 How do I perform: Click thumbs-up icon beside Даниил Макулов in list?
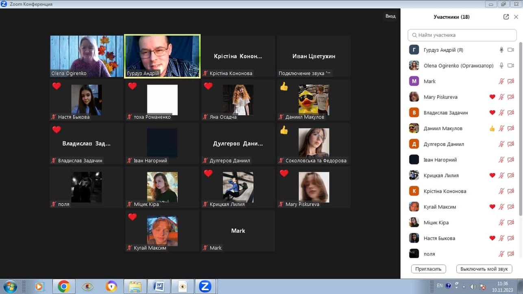492,128
